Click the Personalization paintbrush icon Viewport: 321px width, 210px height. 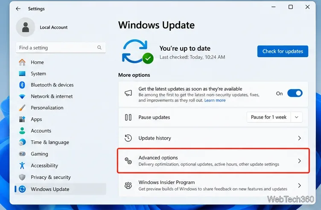tap(22, 108)
